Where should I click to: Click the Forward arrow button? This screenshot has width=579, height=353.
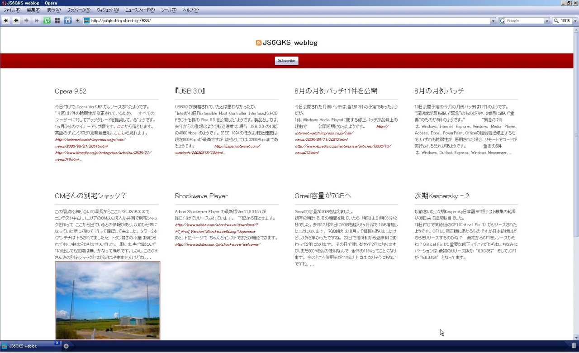(26, 21)
